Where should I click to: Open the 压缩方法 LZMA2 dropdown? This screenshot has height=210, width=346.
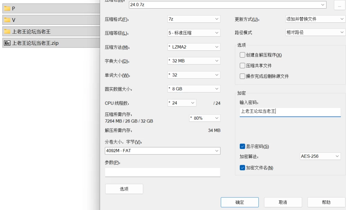tap(194, 47)
